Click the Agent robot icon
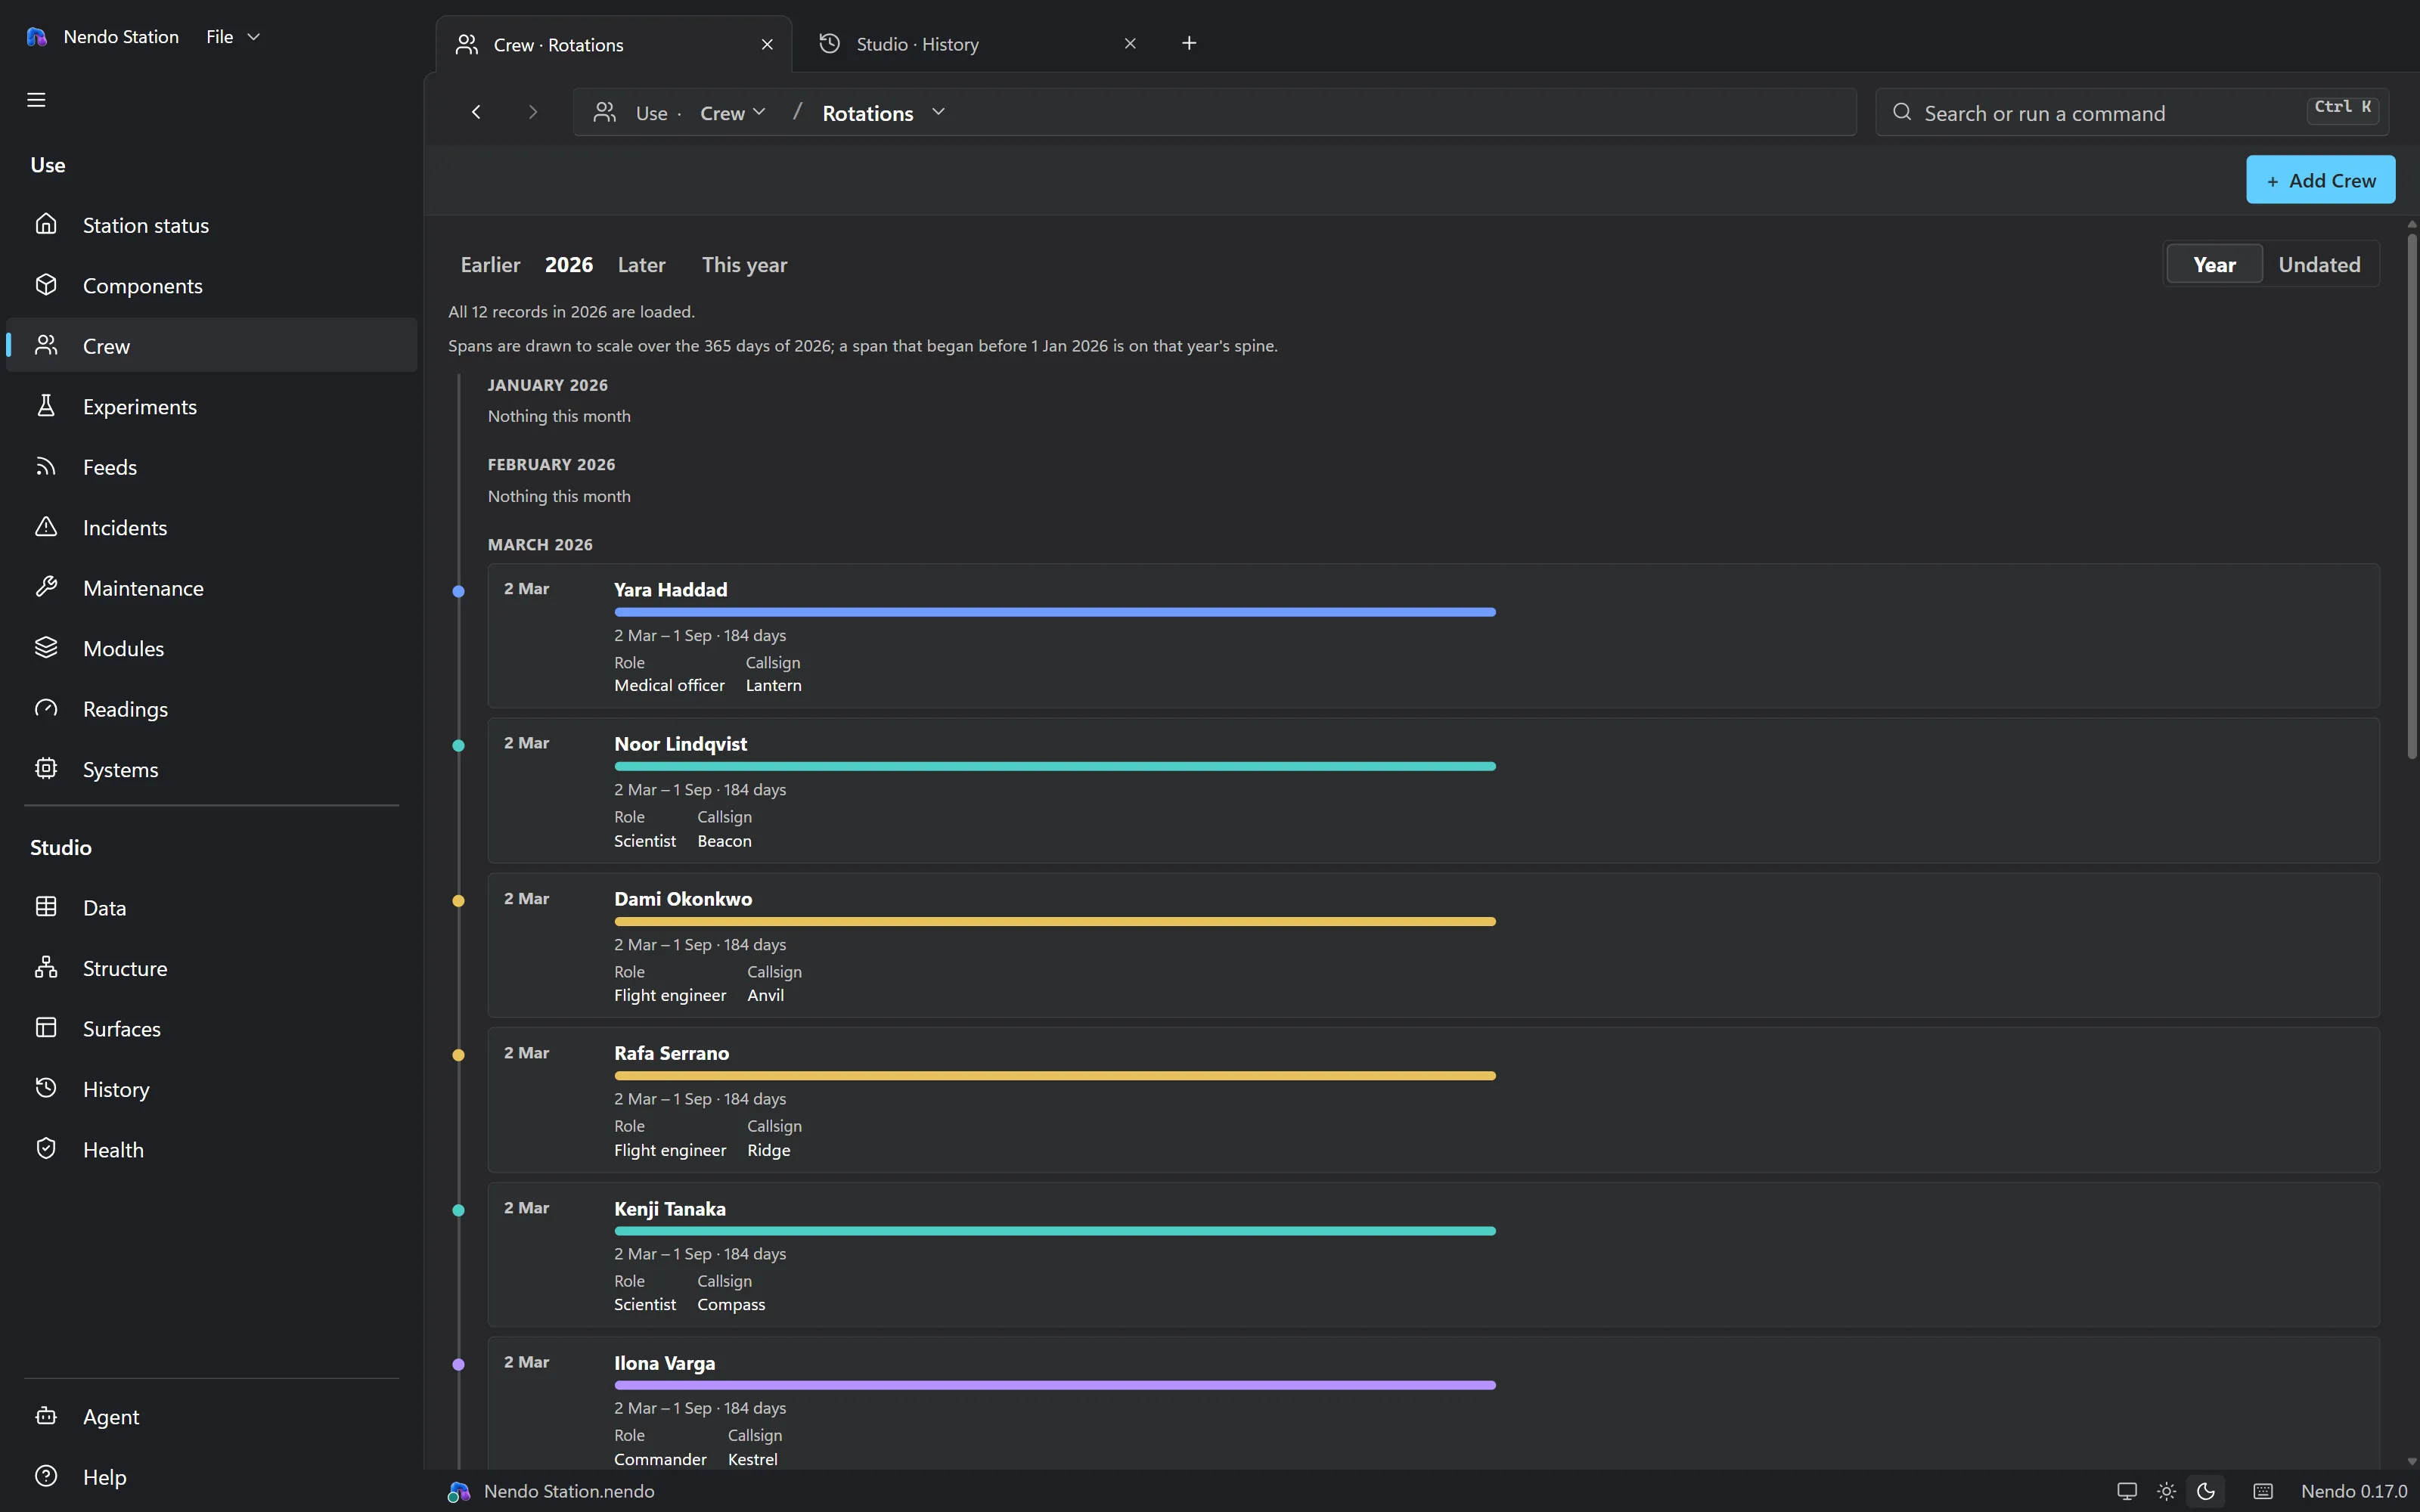The height and width of the screenshot is (1512, 2420). (46, 1416)
